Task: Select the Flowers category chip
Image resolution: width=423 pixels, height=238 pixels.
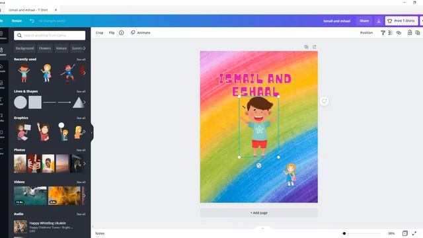Action: click(45, 48)
